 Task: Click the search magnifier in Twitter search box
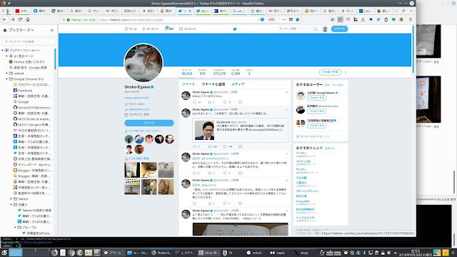[315, 29]
